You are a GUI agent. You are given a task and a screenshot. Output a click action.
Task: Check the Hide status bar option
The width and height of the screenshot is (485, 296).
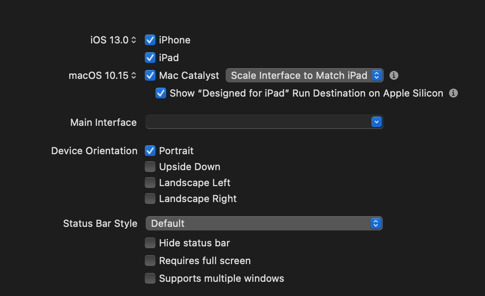150,243
